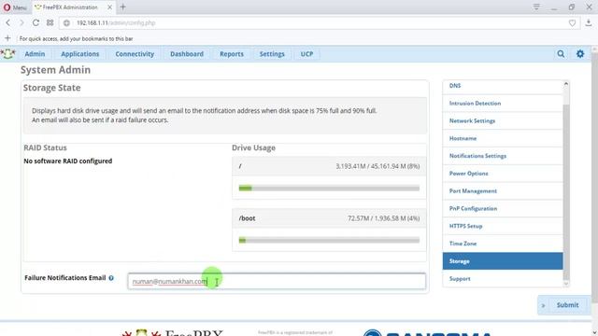Viewport: 598px width, 336px height.
Task: Go forward to next page
Action: [21, 22]
